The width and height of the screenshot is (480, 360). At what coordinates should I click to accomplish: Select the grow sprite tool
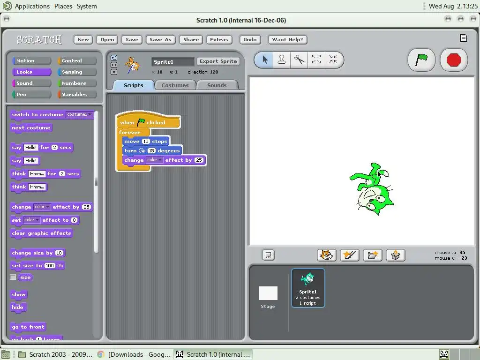pos(316,60)
